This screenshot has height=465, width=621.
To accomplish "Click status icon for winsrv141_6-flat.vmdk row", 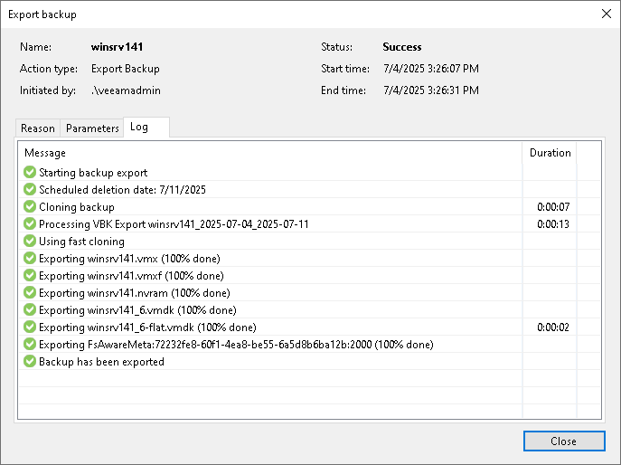I will coord(30,327).
